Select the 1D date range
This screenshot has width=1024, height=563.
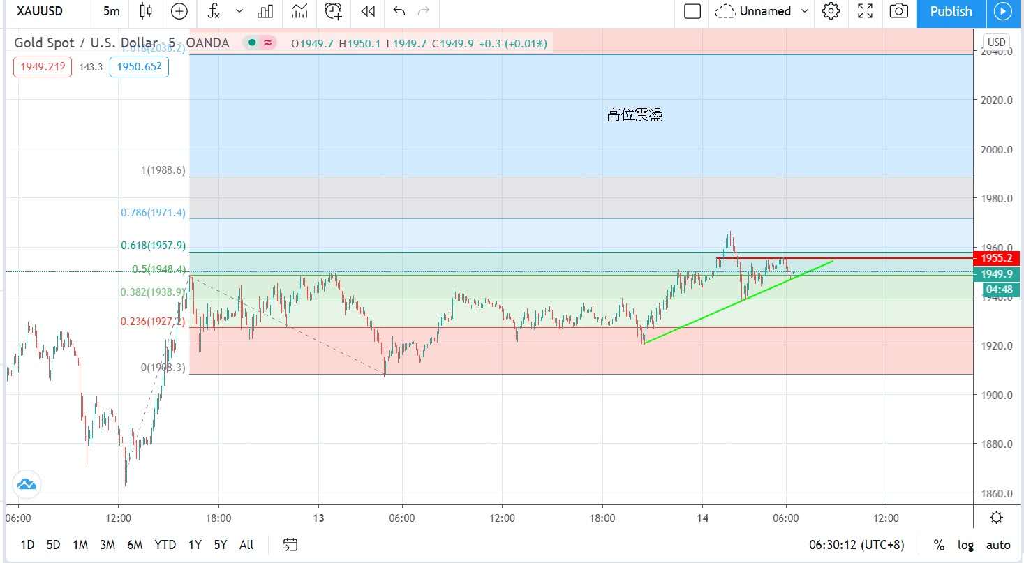[x=27, y=545]
